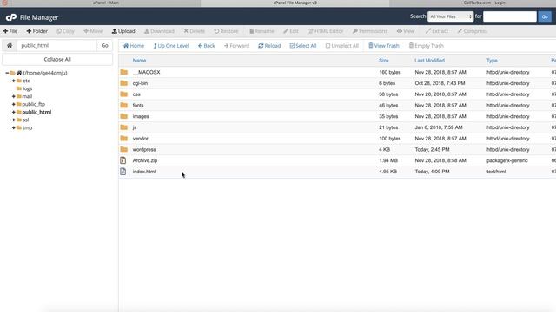The height and width of the screenshot is (312, 556).
Task: Collapse the /home root tree node
Action: pyautogui.click(x=7, y=73)
